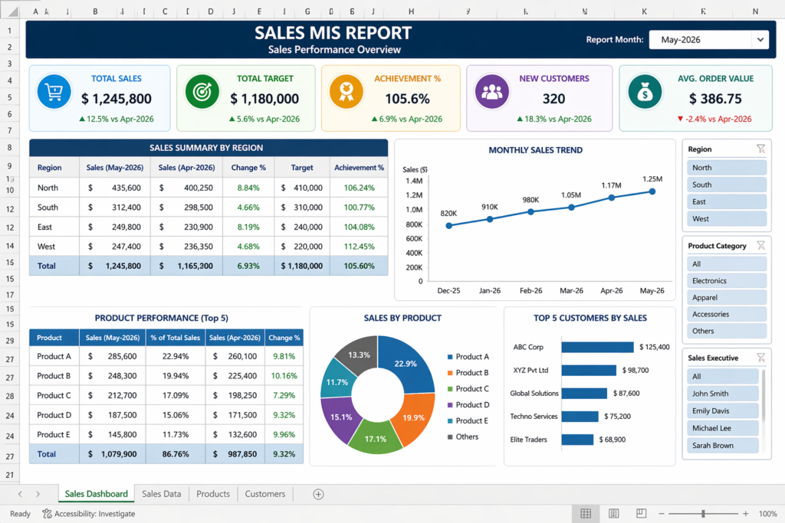Screen dimensions: 785x523
Task: Switch to Page Layout view icon
Action: point(614,514)
